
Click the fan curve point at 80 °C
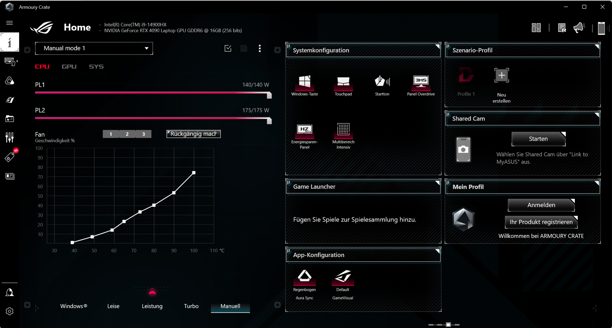154,205
